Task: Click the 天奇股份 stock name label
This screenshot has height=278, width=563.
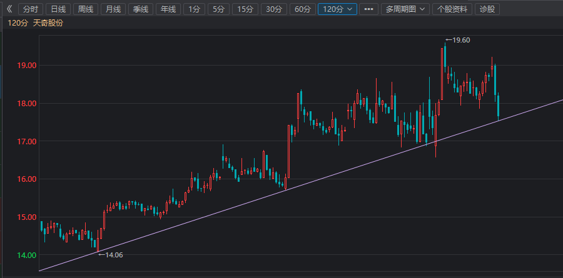Action: click(48, 23)
